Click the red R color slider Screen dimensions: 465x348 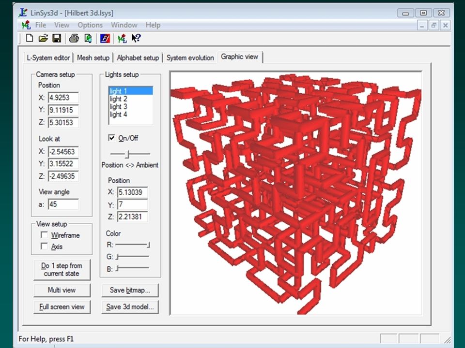132,245
